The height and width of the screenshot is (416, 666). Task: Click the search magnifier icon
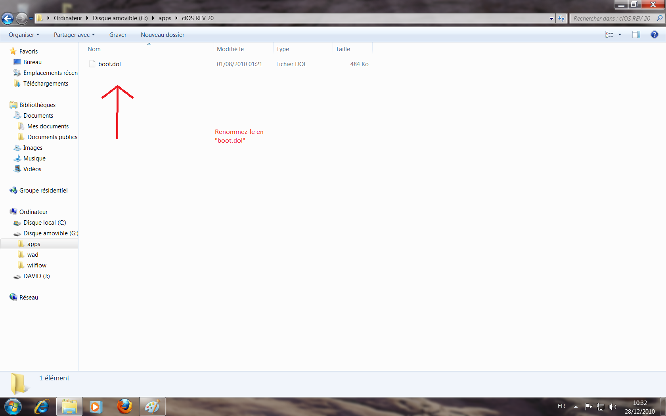pos(659,18)
